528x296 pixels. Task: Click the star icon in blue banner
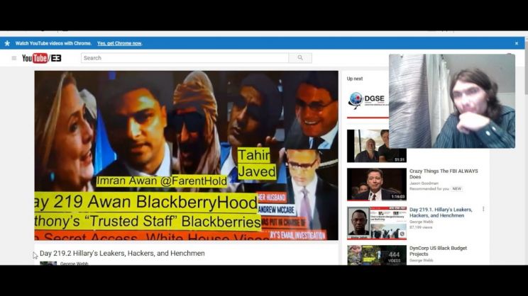(7, 43)
